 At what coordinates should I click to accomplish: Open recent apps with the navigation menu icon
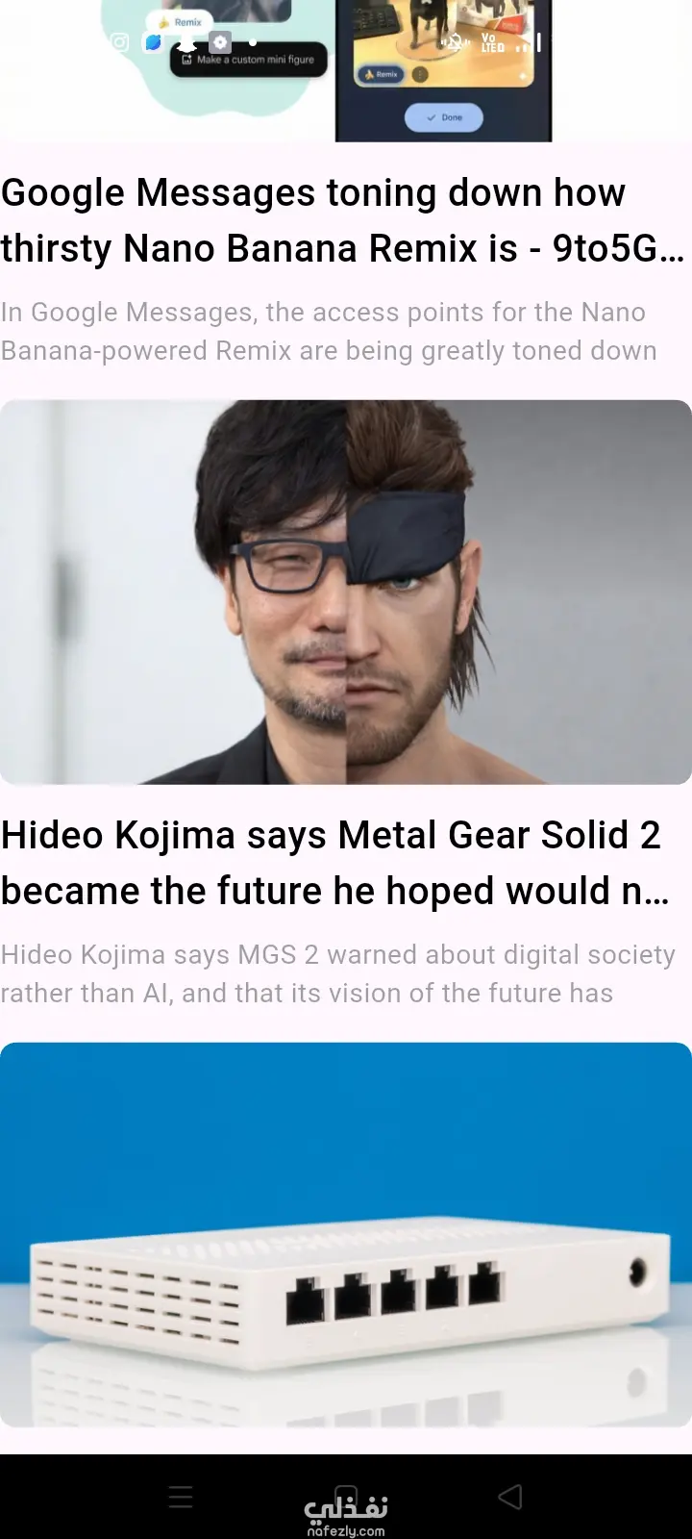181,1497
